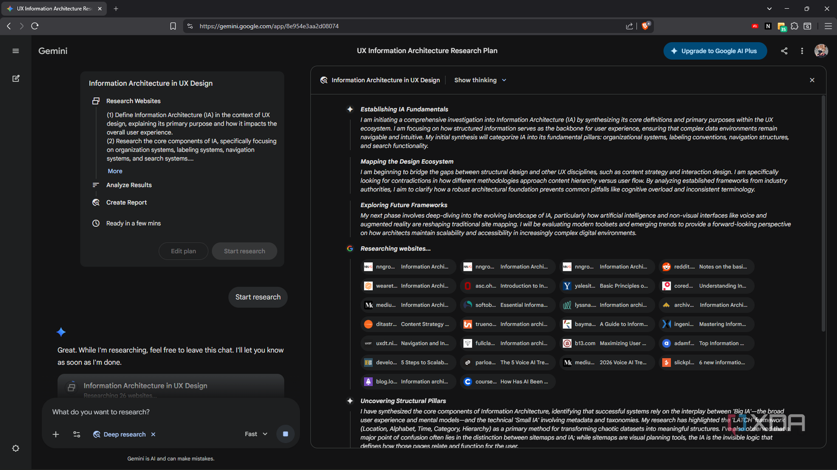This screenshot has height=470, width=837.
Task: Click the plus icon to add files
Action: (56, 434)
